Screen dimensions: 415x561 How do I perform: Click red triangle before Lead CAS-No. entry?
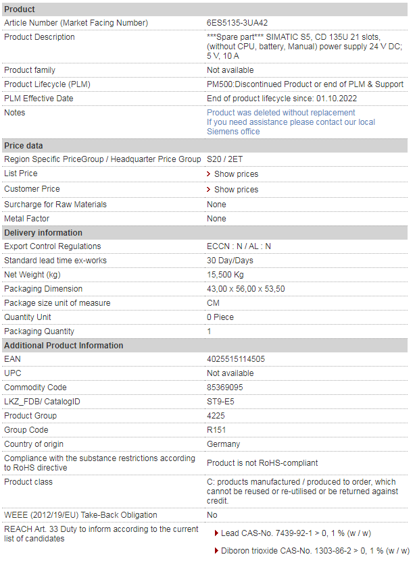(216, 533)
